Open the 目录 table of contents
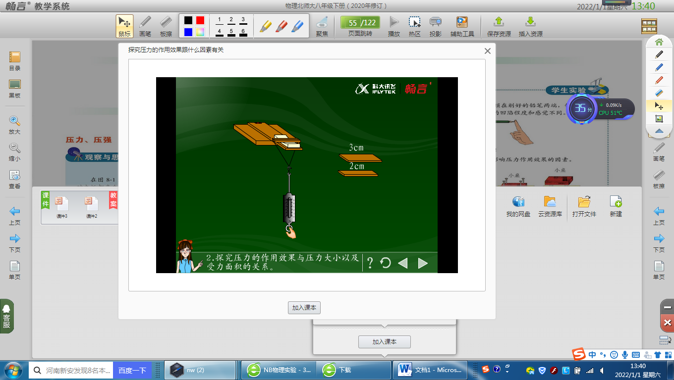This screenshot has height=380, width=674. coord(15,61)
